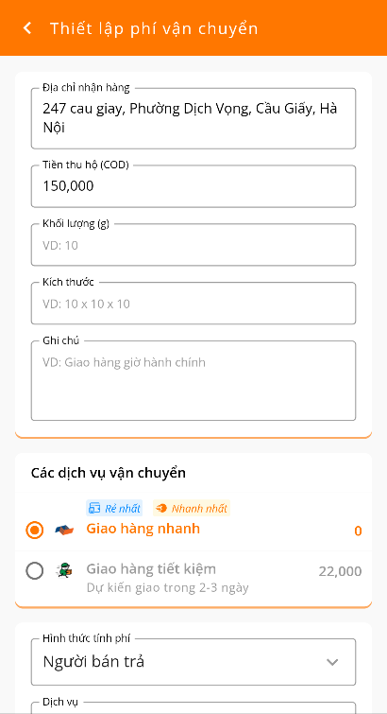Click the 22,000 shipping fee amount

(340, 571)
